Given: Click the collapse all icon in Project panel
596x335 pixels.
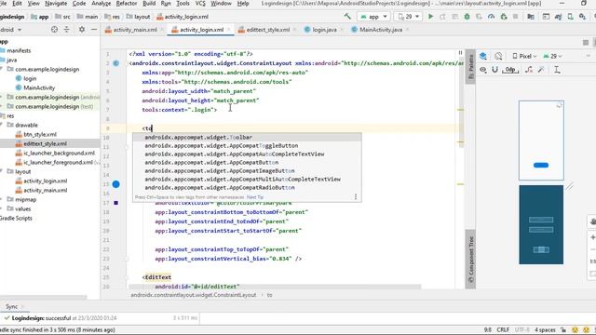Looking at the screenshot, I should (66, 29).
